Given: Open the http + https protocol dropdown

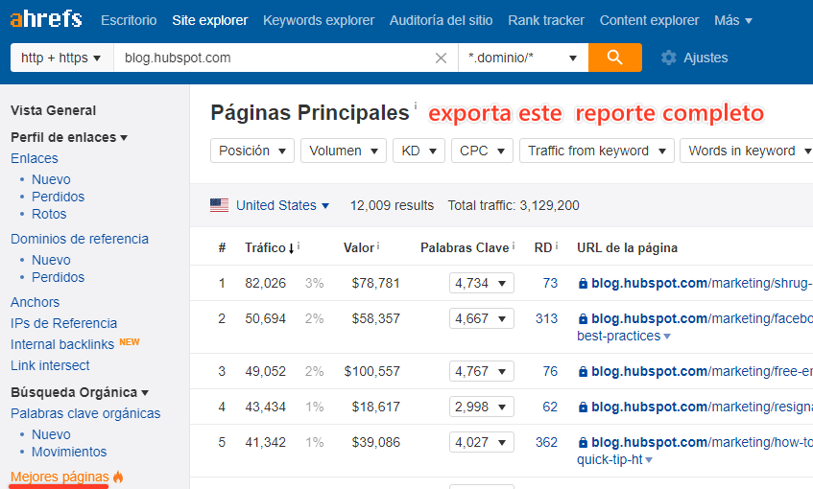Looking at the screenshot, I should [x=61, y=58].
